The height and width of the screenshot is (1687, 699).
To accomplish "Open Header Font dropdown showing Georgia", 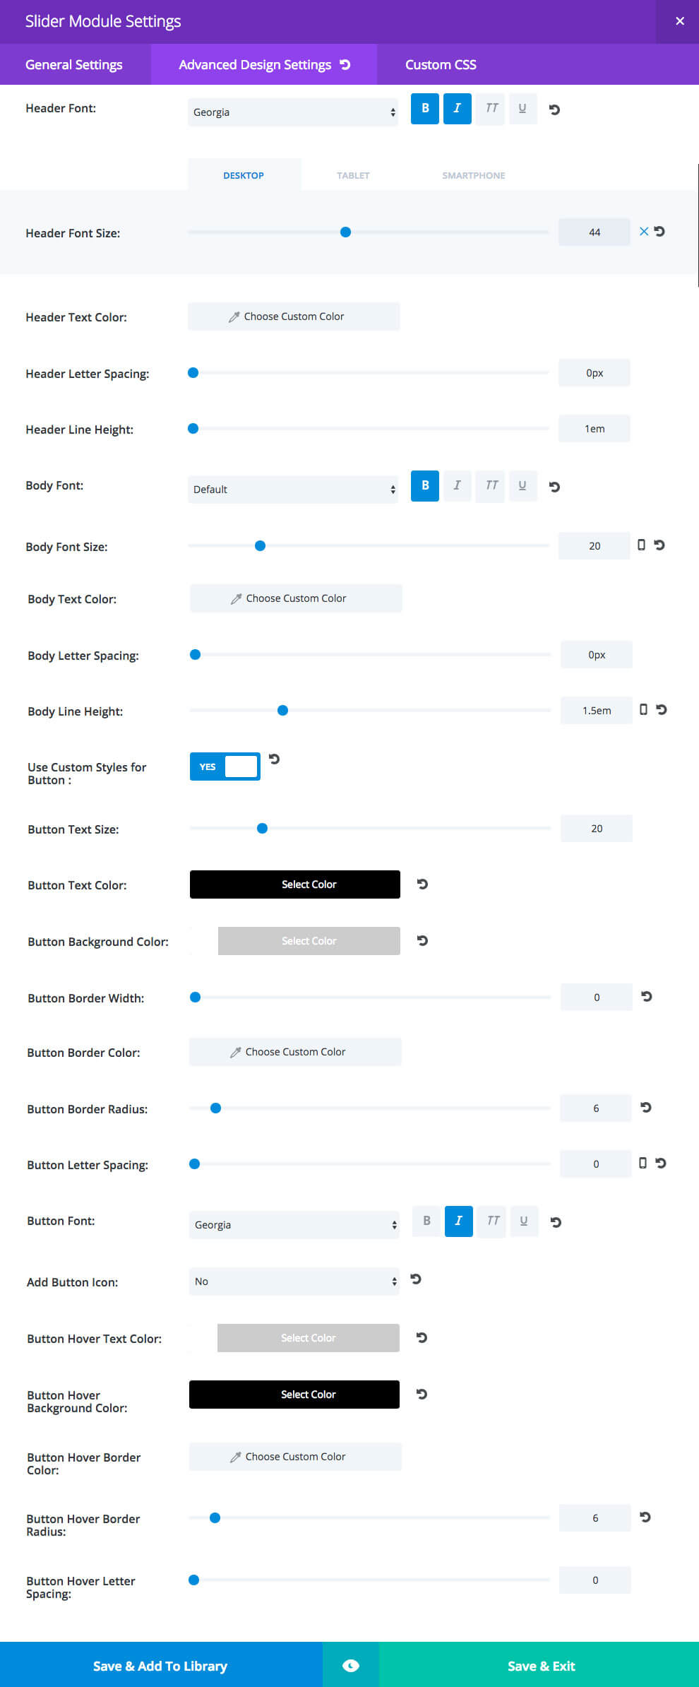I will point(293,112).
